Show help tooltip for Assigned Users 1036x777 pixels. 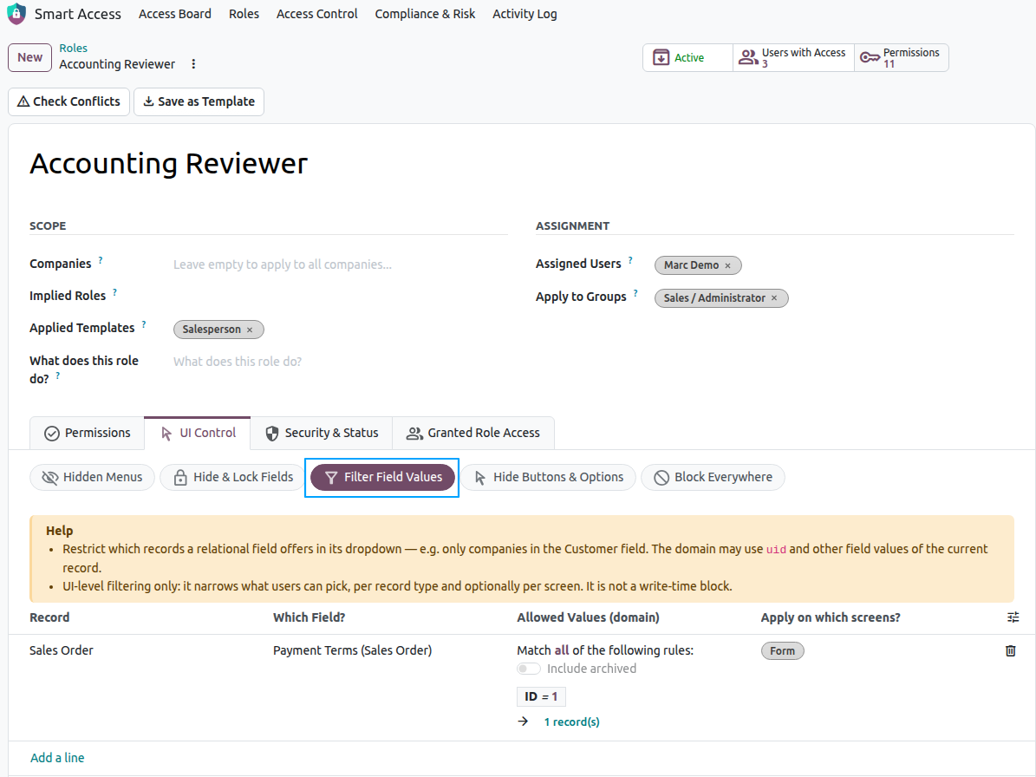click(630, 260)
